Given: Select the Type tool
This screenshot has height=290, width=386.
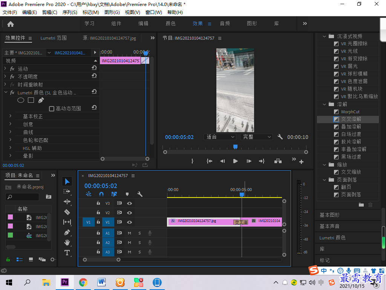Looking at the screenshot, I should (x=67, y=253).
